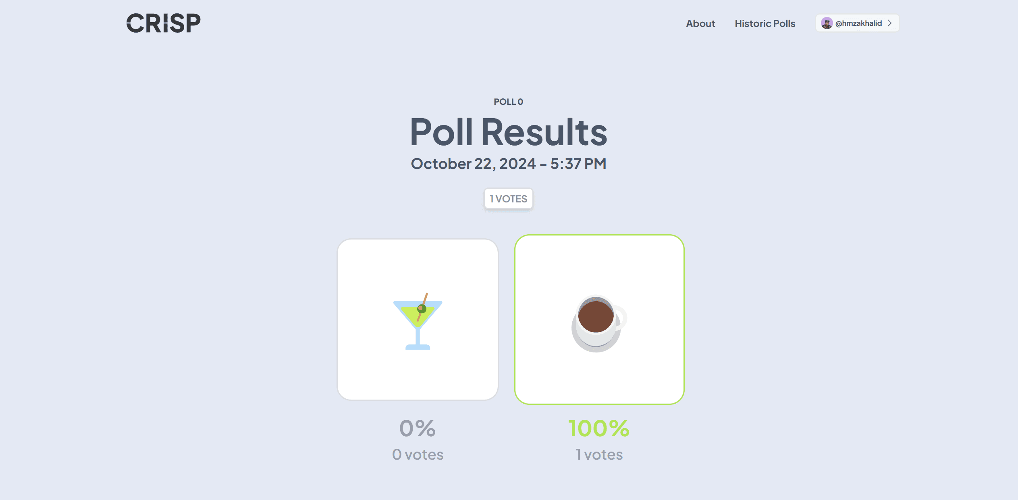Screen dimensions: 1018x500
Task: Open the @hmzakhalid account dropdown
Action: click(857, 23)
